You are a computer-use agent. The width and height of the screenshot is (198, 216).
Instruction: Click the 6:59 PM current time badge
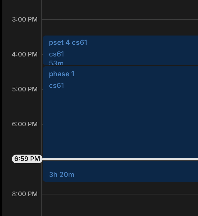pyautogui.click(x=27, y=159)
